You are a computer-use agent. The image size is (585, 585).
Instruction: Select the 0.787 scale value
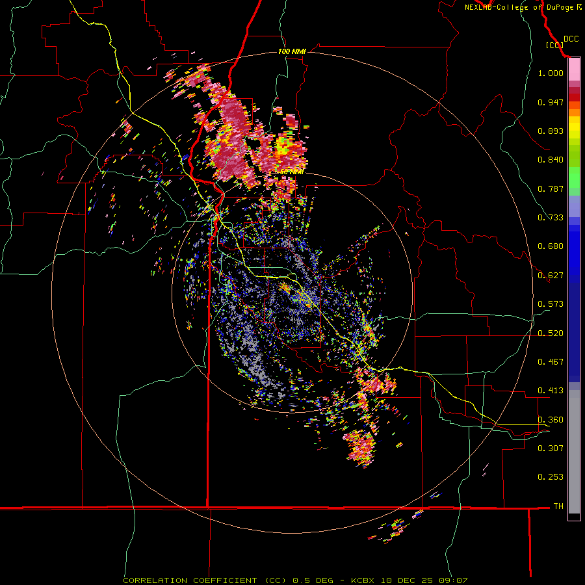(551, 188)
